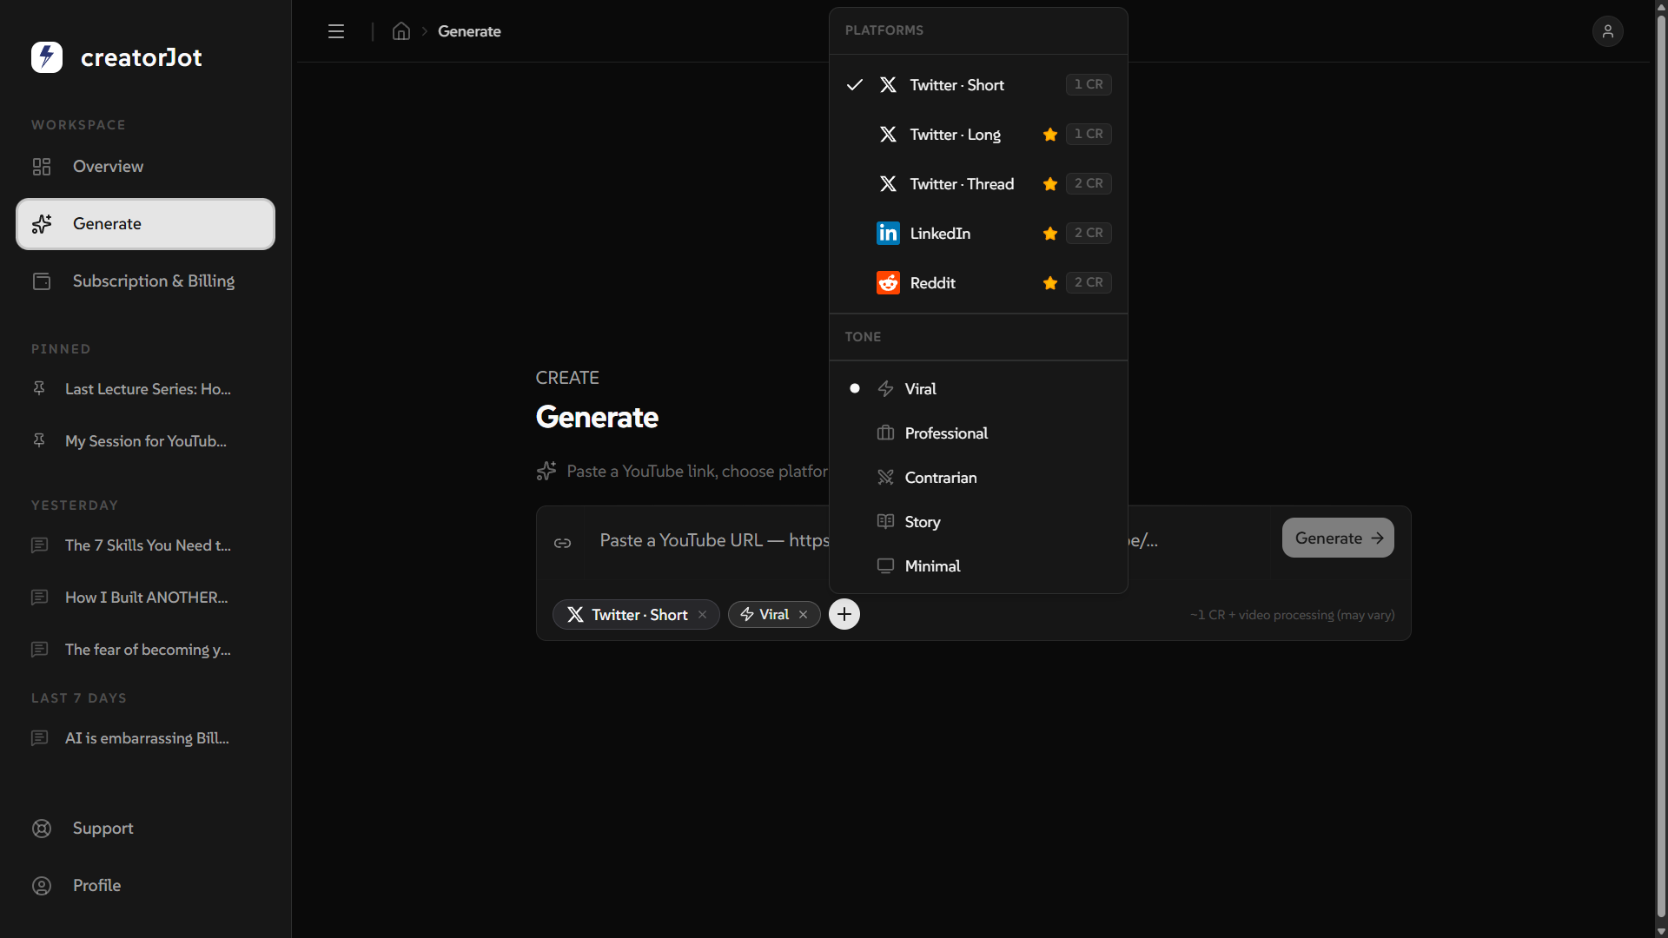Go to the Overview section
The height and width of the screenshot is (938, 1668).
pyautogui.click(x=108, y=166)
